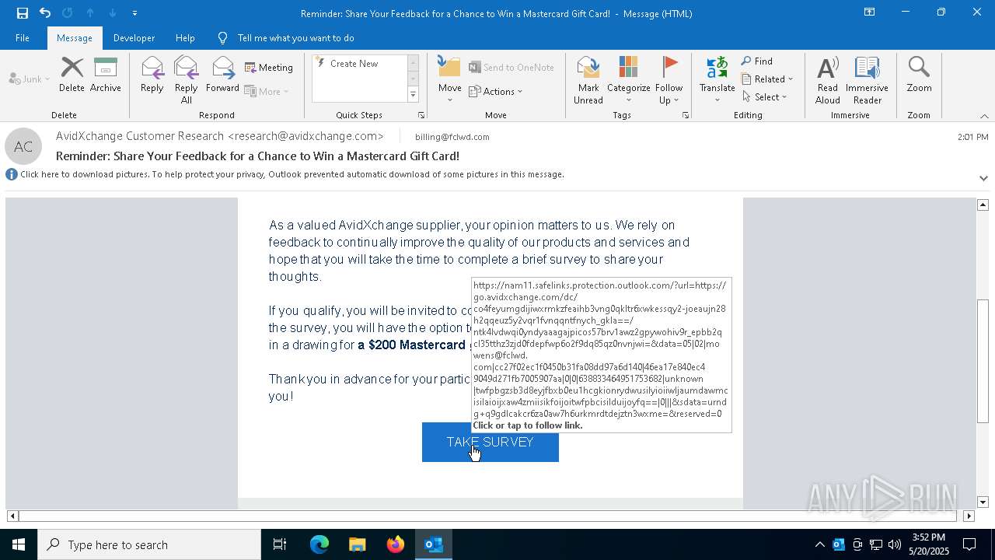Click horizontal scrollbar right arrow

[969, 516]
